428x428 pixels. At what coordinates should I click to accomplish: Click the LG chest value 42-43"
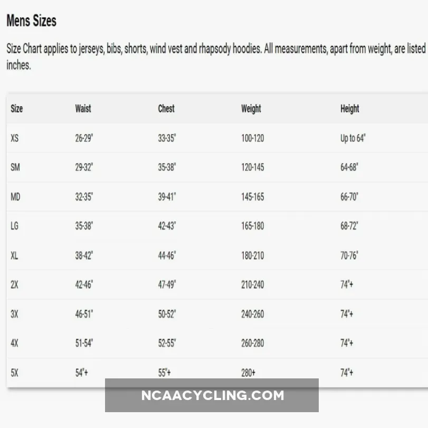(x=167, y=226)
